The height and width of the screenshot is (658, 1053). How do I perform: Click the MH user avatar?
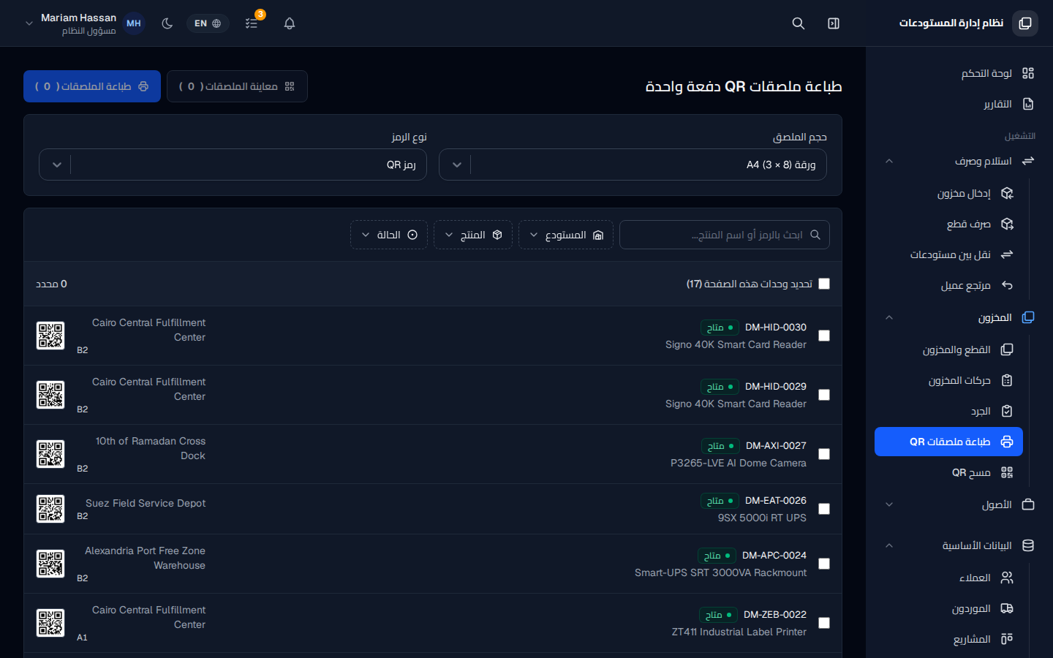point(133,23)
